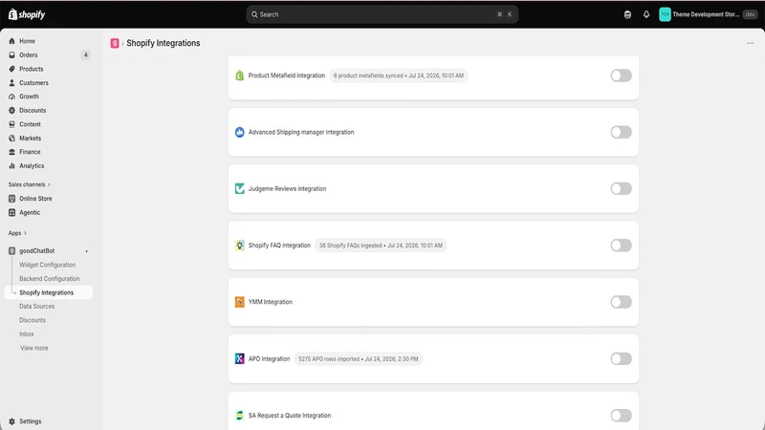The width and height of the screenshot is (765, 430).
Task: Click the pin dot beside goodChatBot
Action: click(87, 251)
